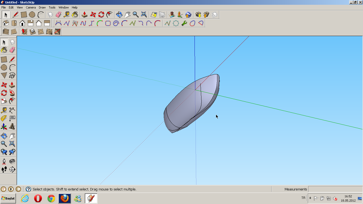The image size is (363, 204).
Task: Open the Camera menu
Action: (31, 7)
